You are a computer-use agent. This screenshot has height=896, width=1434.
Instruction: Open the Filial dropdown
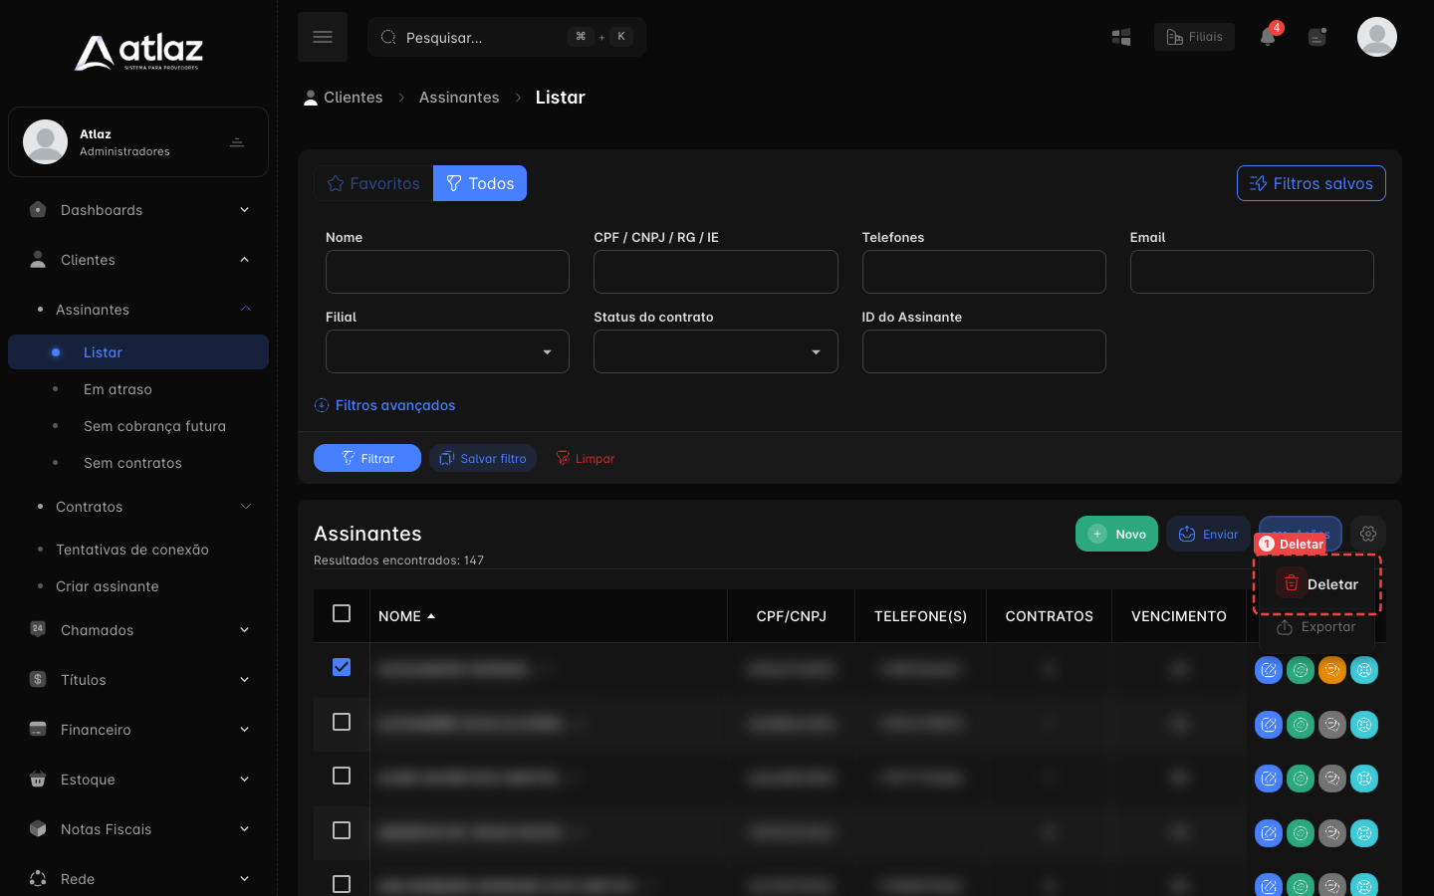click(x=447, y=351)
